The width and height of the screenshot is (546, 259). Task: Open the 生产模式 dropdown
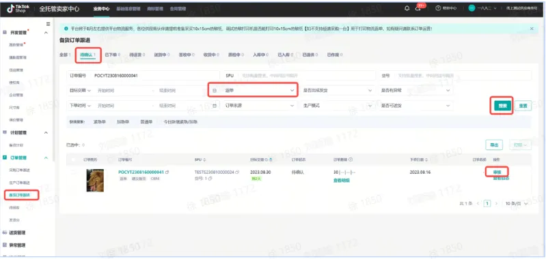[338, 106]
